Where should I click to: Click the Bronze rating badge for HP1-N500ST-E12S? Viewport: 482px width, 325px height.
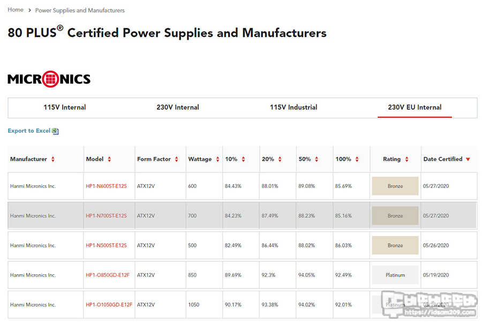pyautogui.click(x=395, y=245)
